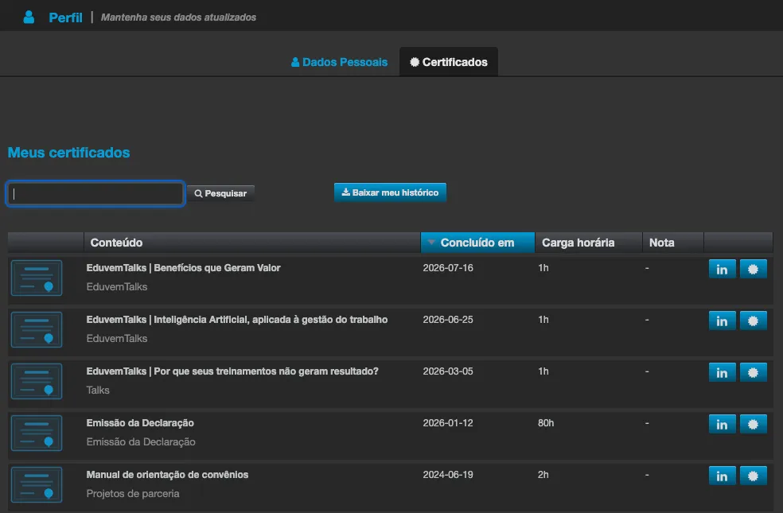Open the bold Emissão da Declaração title
Viewport: 783px width, 513px height.
coord(140,423)
